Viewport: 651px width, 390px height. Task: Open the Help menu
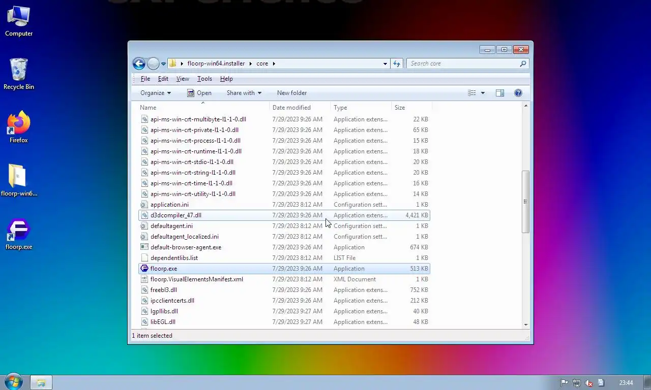coord(226,79)
